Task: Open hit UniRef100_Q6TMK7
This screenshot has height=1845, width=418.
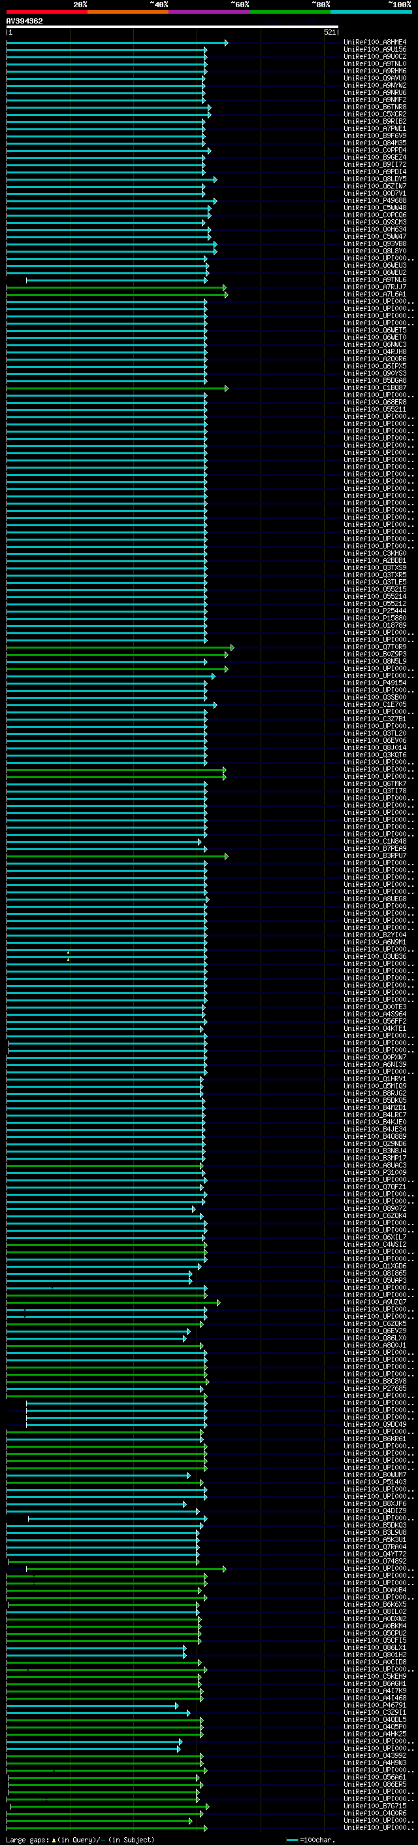Action: pyautogui.click(x=375, y=783)
